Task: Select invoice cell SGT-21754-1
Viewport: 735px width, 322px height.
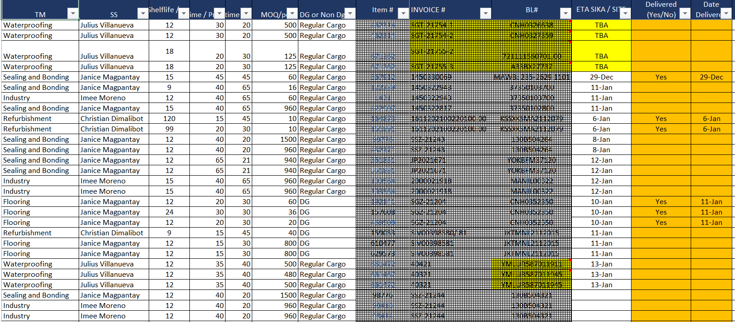Action: pos(450,25)
